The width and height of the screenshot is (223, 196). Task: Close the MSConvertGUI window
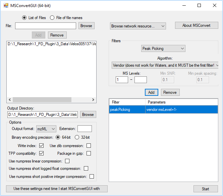click(x=215, y=6)
